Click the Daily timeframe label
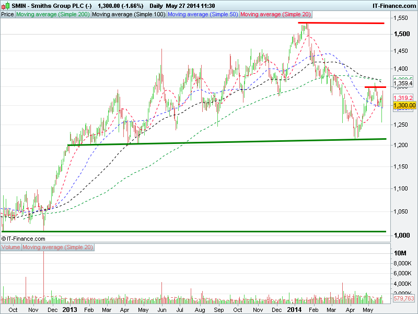This screenshot has height=314, width=418. click(x=157, y=5)
